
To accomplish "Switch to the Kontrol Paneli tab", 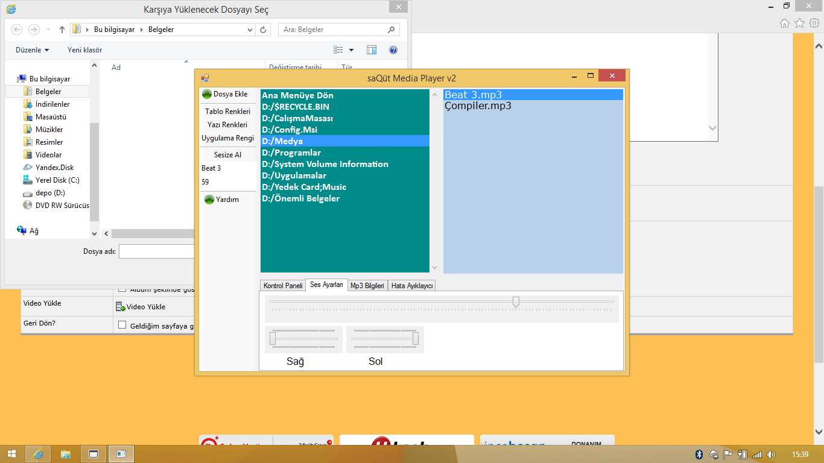I will tap(283, 286).
